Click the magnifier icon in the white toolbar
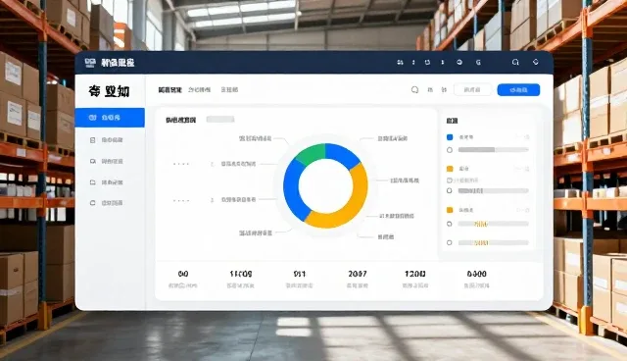Viewport: 627px width, 361px height. (414, 89)
